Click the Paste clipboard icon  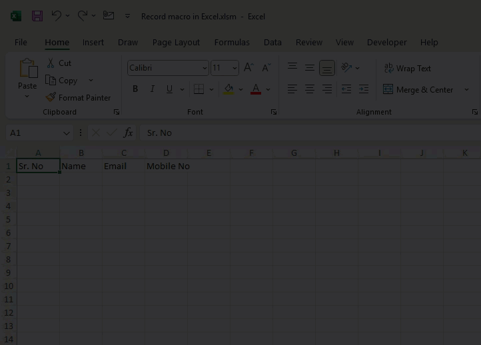28,68
